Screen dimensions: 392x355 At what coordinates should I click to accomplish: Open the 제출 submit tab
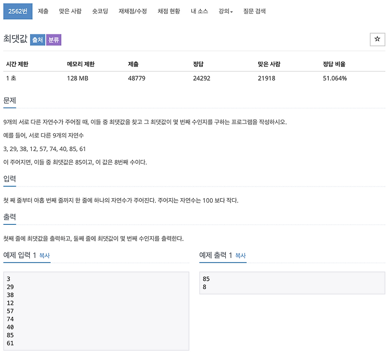(x=43, y=12)
